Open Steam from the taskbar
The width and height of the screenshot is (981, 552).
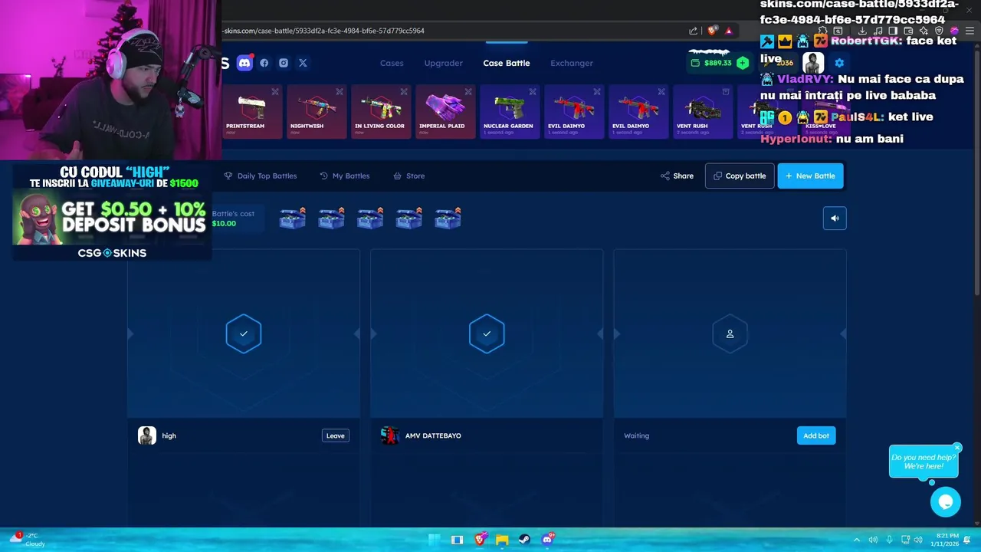pyautogui.click(x=525, y=539)
